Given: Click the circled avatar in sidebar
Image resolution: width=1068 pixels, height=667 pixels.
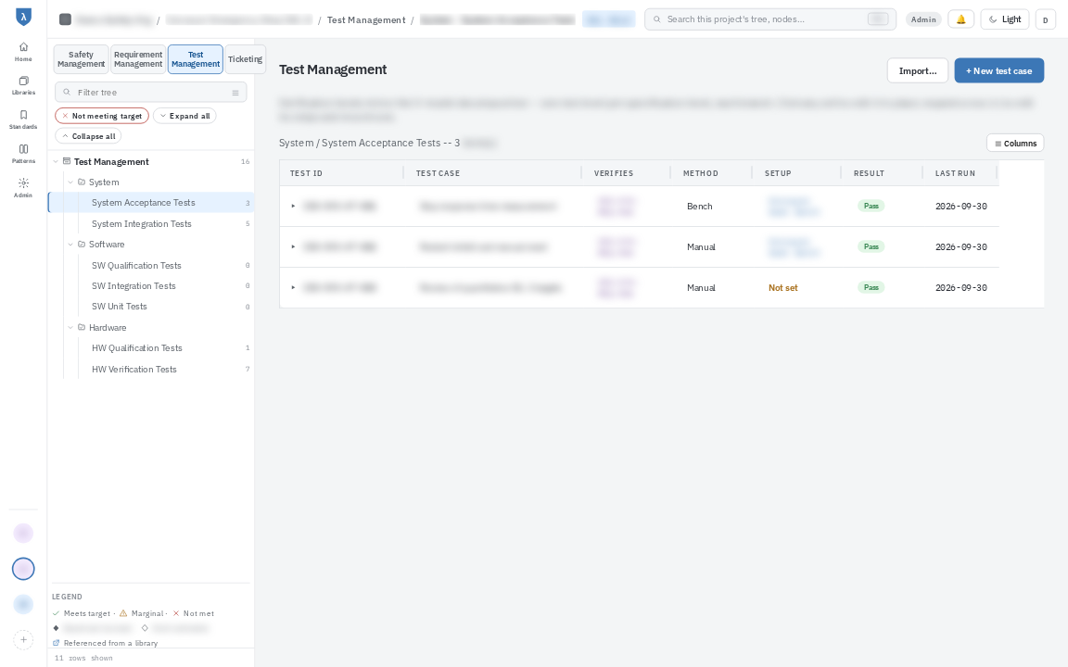Looking at the screenshot, I should pyautogui.click(x=23, y=568).
